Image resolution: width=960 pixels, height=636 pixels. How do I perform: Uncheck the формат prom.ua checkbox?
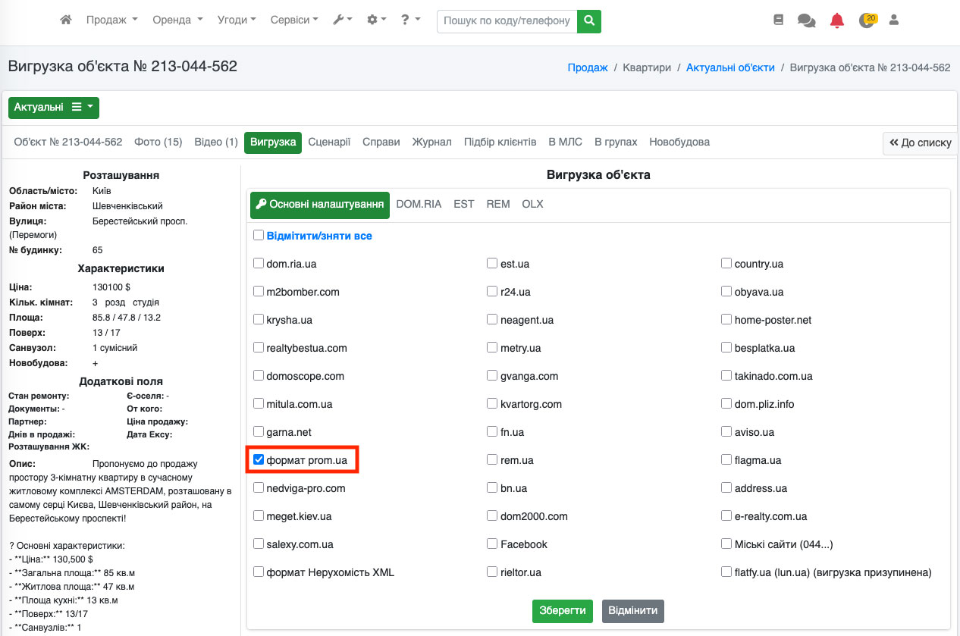click(259, 460)
